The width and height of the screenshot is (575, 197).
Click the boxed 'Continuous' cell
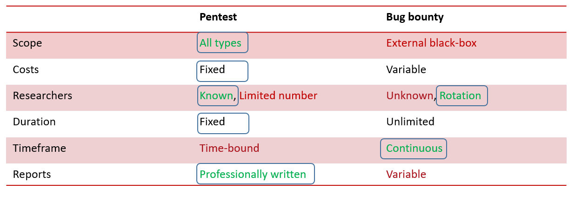pyautogui.click(x=414, y=149)
